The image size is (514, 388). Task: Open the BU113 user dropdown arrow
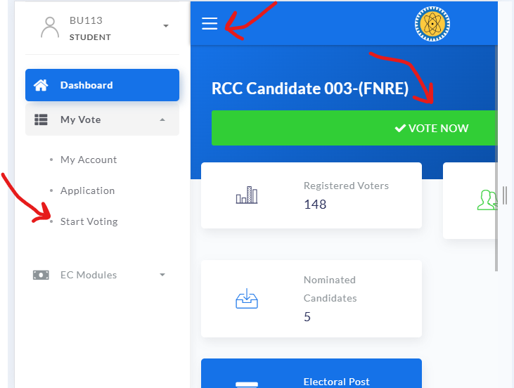(x=166, y=27)
